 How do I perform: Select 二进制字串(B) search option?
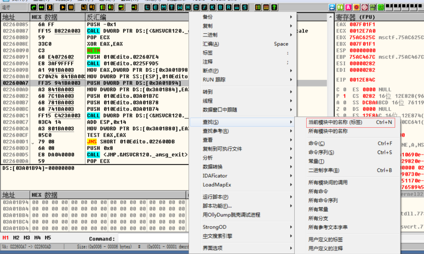click(324, 170)
